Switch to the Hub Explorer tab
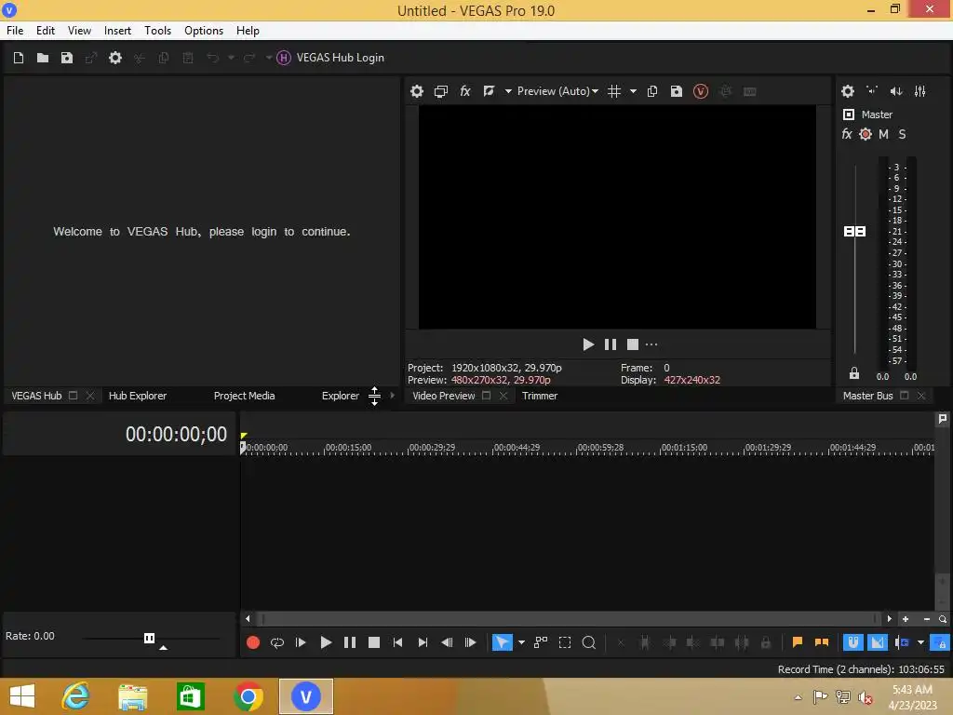 pos(138,396)
